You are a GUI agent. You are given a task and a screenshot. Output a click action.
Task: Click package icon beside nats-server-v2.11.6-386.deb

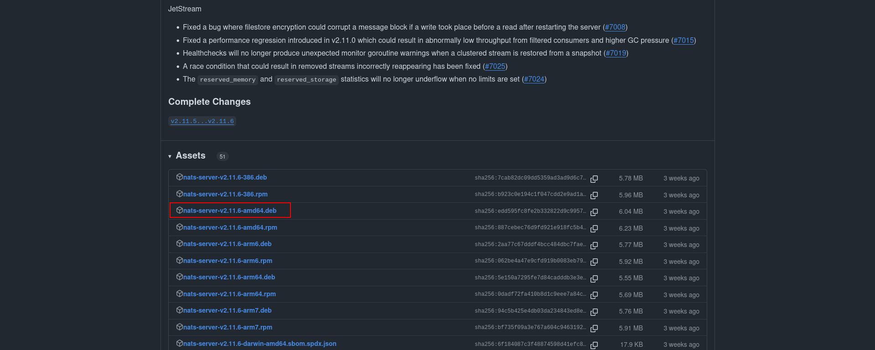coord(180,177)
